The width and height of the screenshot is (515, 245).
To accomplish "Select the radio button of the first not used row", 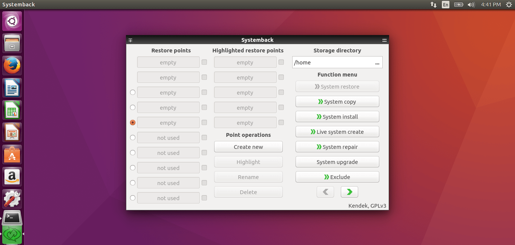I will (132, 138).
